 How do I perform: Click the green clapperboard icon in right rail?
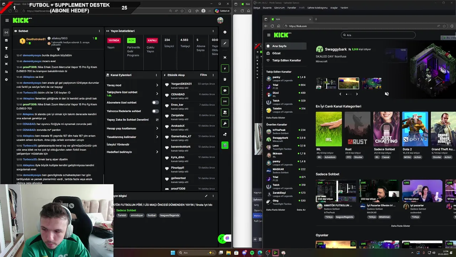tap(225, 145)
